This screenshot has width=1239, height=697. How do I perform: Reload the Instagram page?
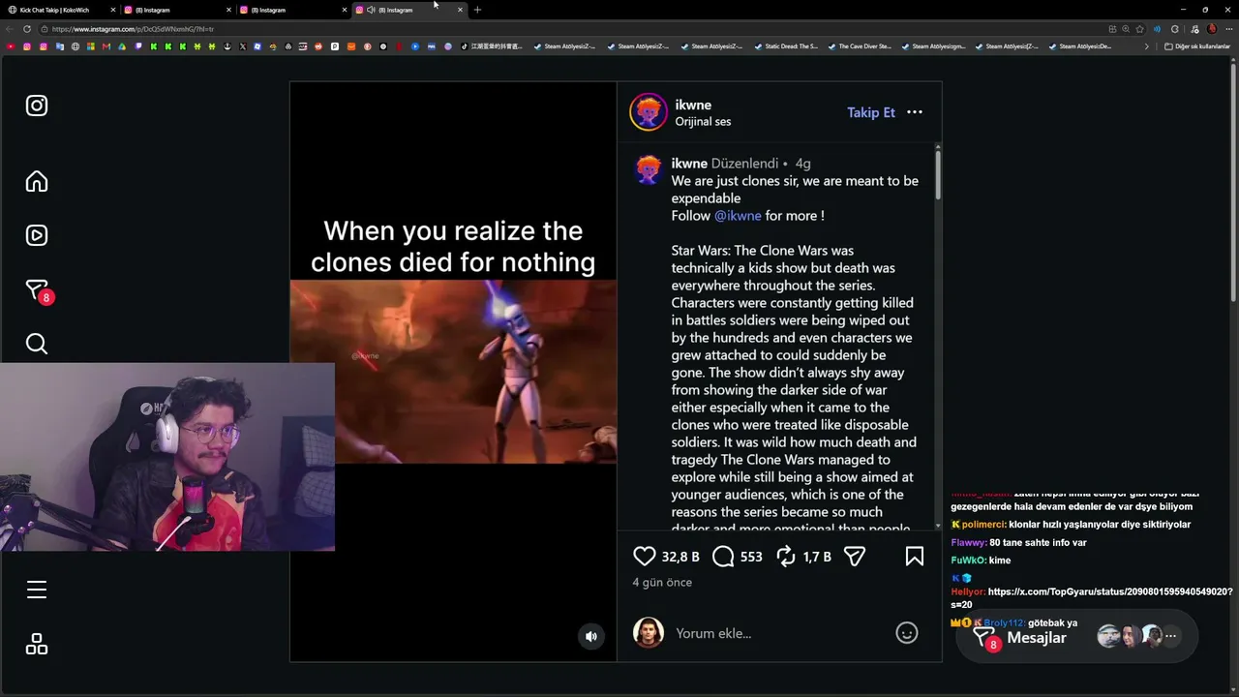27,29
